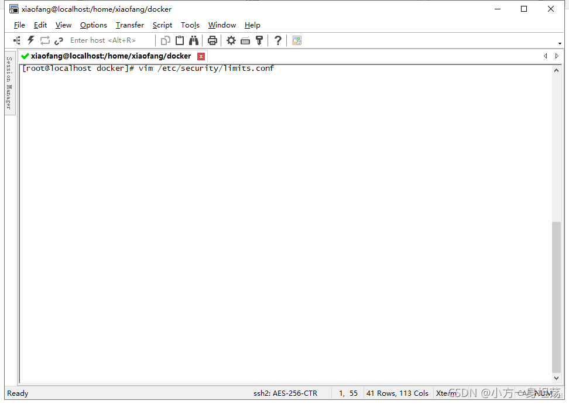Close the xiaofang@localhost tab with red X
The width and height of the screenshot is (569, 404).
click(x=201, y=56)
